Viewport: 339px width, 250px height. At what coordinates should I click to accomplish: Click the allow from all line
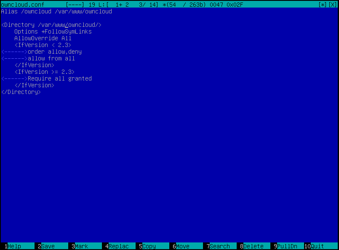click(51, 58)
